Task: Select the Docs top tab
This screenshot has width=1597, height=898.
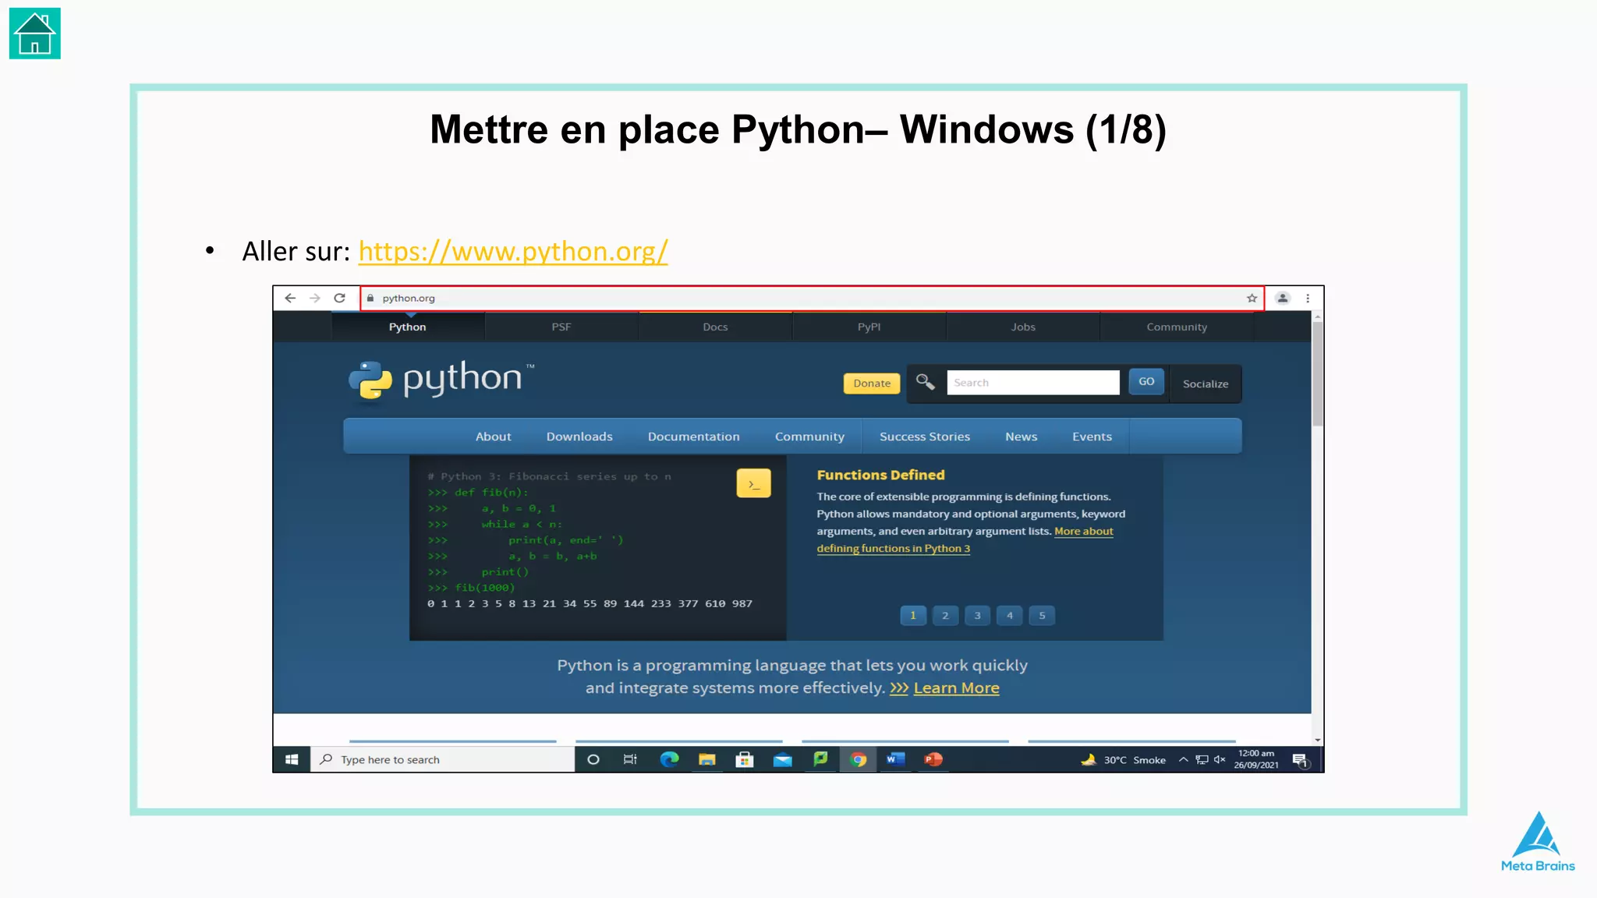Action: (715, 327)
